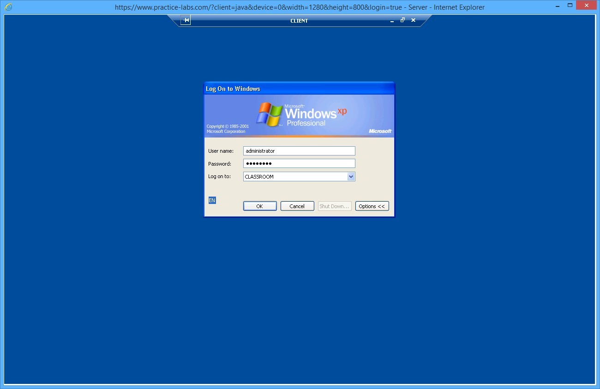Screen dimensions: 600x389
Task: Open the Log on to dropdown arrow
Action: (x=351, y=177)
